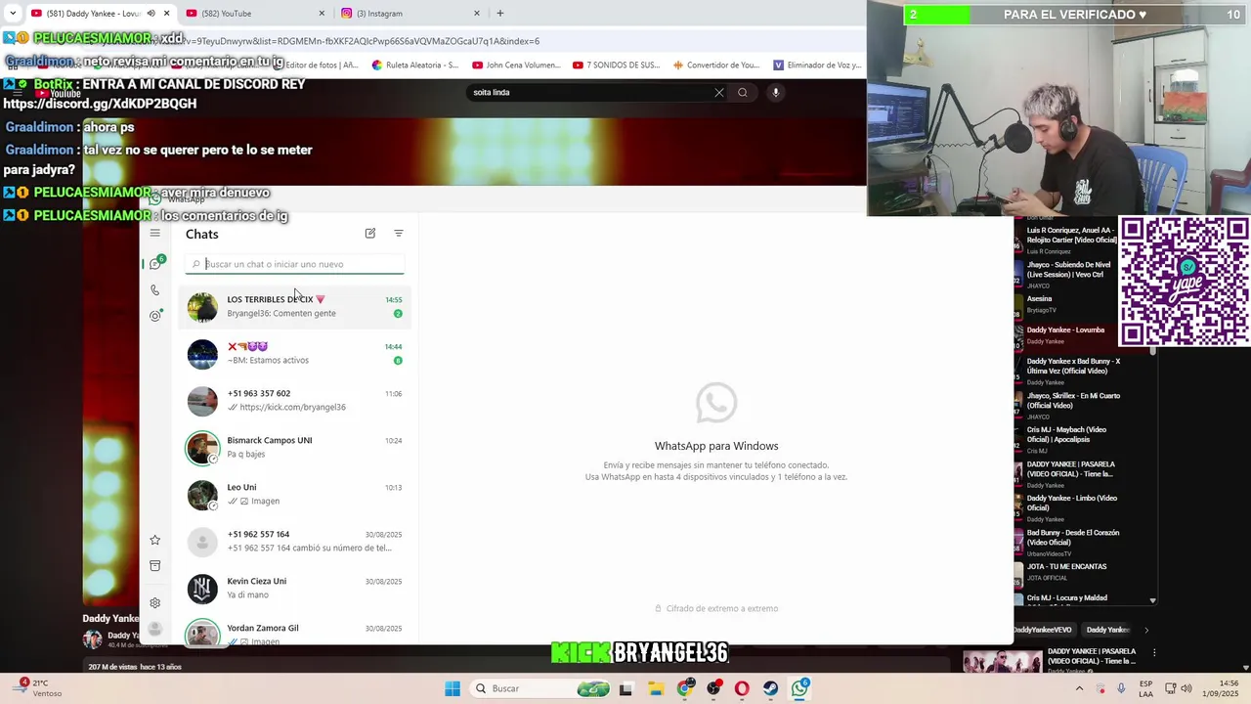This screenshot has height=704, width=1251.
Task: Open a new browser tab
Action: [x=500, y=14]
